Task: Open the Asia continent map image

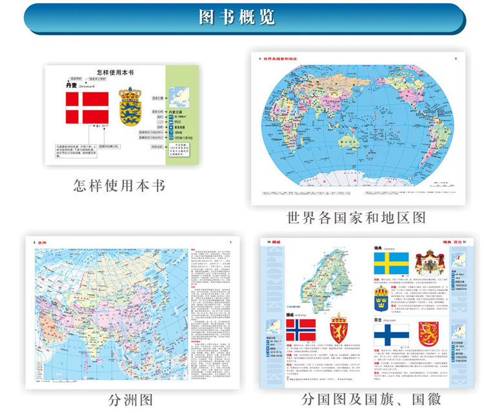Action: tap(112, 314)
